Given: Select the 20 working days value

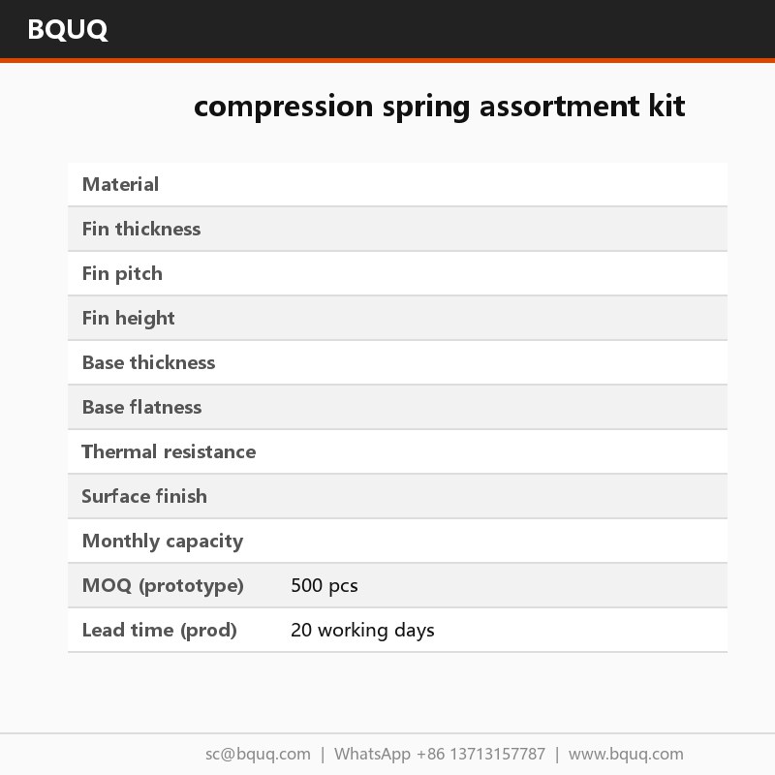Looking at the screenshot, I should (x=362, y=631).
